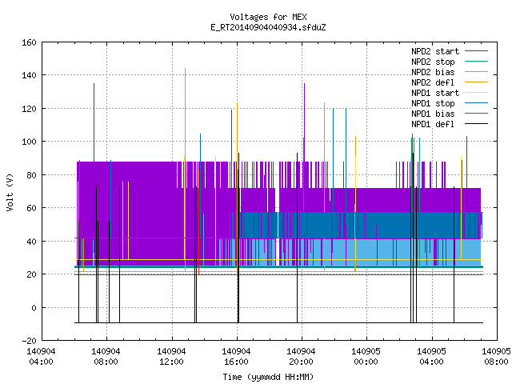Click the NPD1 defl black legend line
This screenshot has height=384, width=512.
tap(476, 124)
